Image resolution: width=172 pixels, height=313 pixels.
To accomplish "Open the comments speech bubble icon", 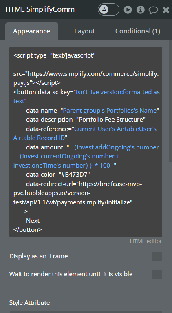I will [x=153, y=10].
